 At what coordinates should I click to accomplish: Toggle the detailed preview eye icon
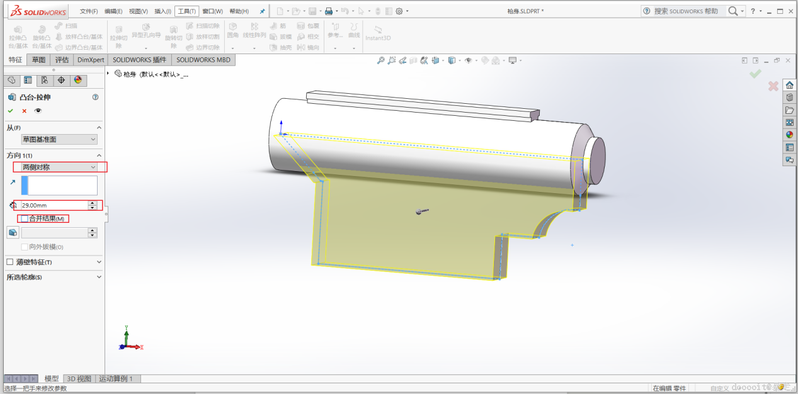(38, 111)
